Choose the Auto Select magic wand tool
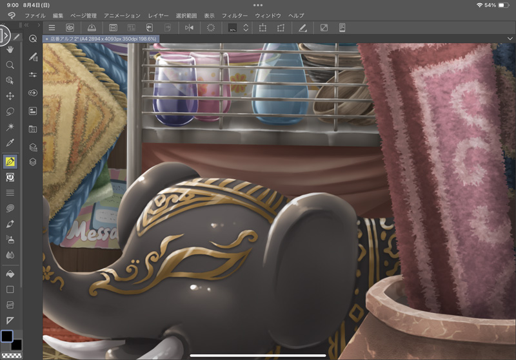The width and height of the screenshot is (516, 360). [x=10, y=127]
